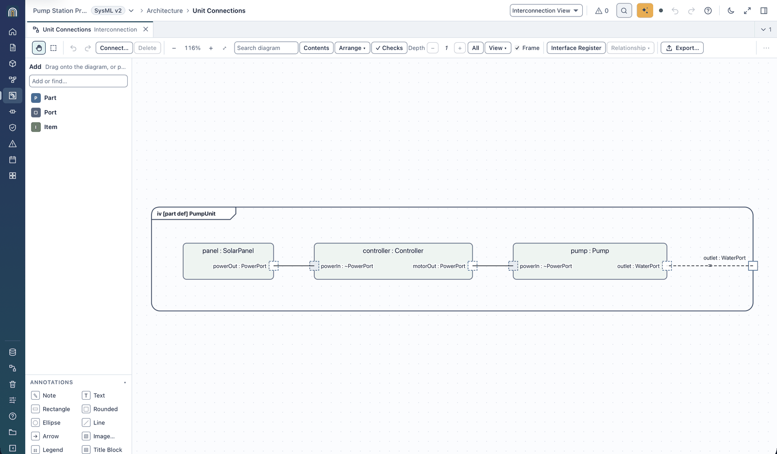Close the Unit Connections tab
This screenshot has height=454, width=777.
click(146, 29)
